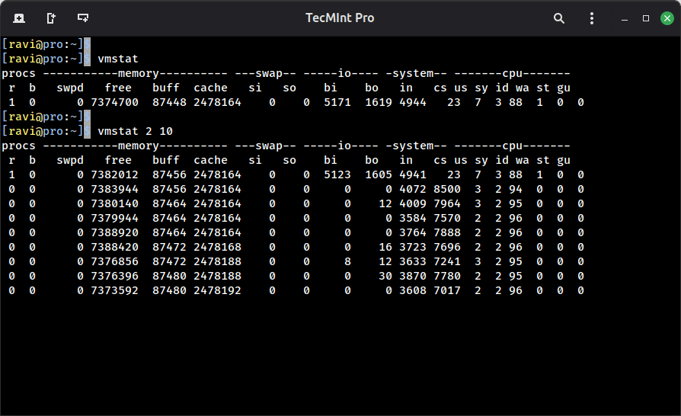Click the bi value 5123
Viewport: 681px width, 416px height.
coord(337,174)
